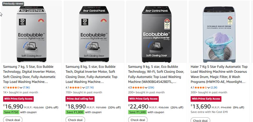The height and width of the screenshot is (122, 253).
Task: Click Save ₹1,500 coupon badge
Action: click(137, 112)
